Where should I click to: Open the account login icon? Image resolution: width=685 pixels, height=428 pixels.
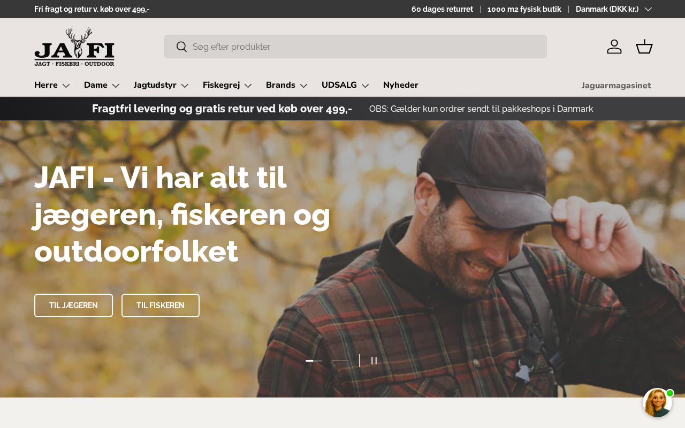click(614, 47)
